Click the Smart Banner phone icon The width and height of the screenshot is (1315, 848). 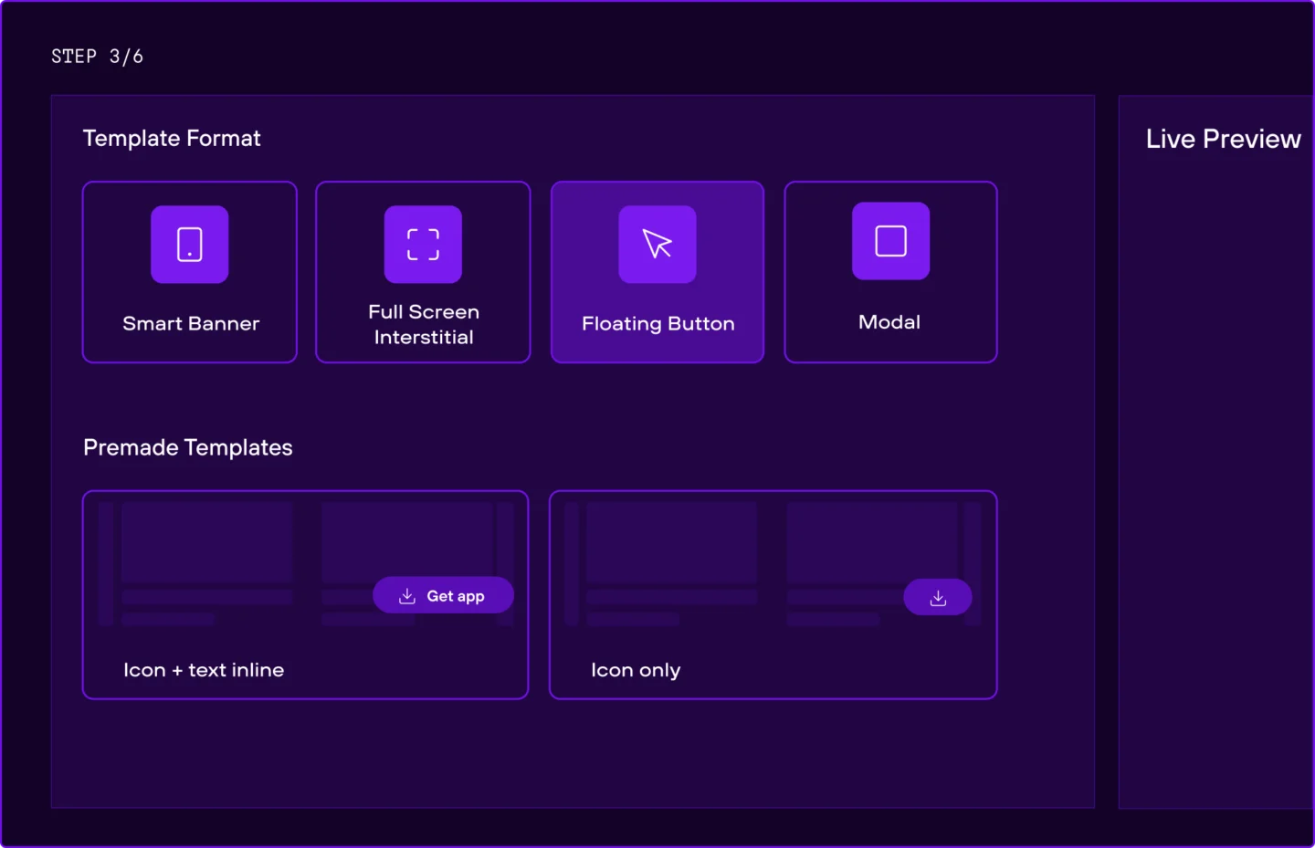pos(189,245)
